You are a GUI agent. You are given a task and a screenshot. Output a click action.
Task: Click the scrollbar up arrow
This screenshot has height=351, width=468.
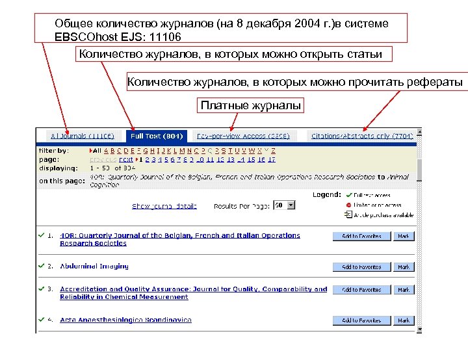pyautogui.click(x=419, y=132)
